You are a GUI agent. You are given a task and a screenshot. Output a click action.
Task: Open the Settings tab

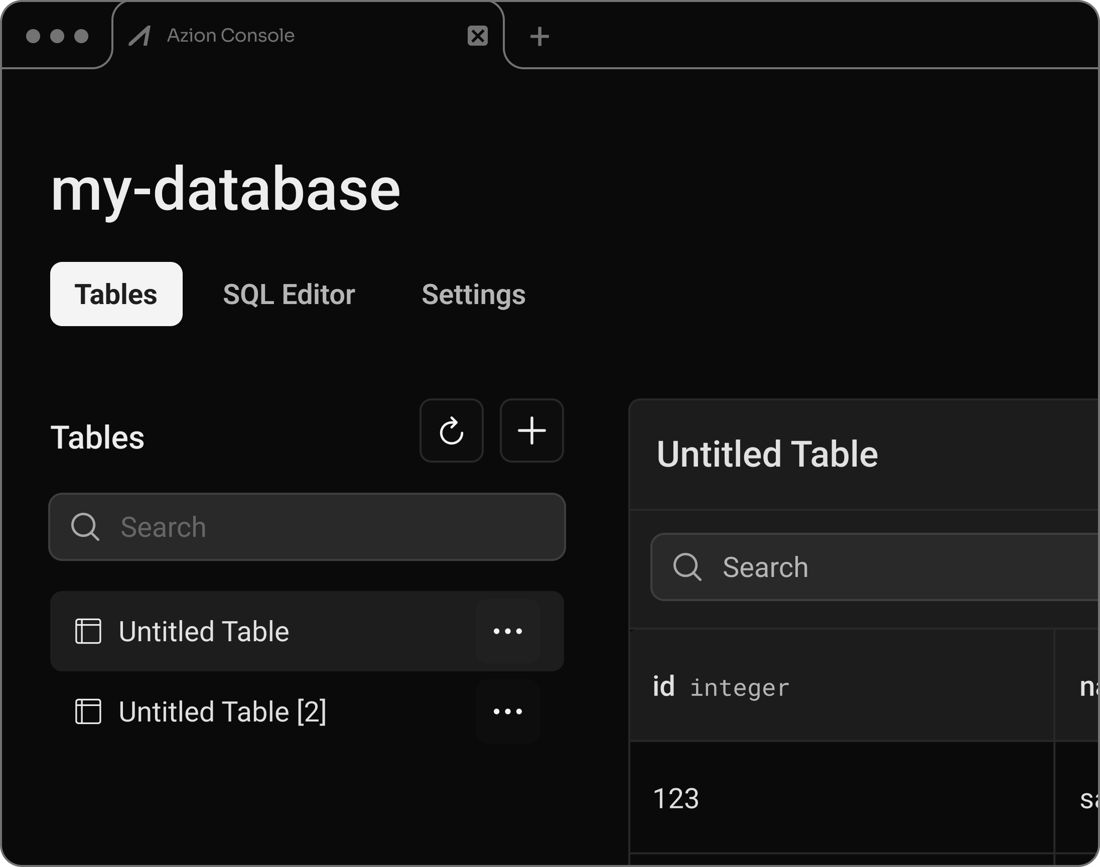(x=474, y=294)
